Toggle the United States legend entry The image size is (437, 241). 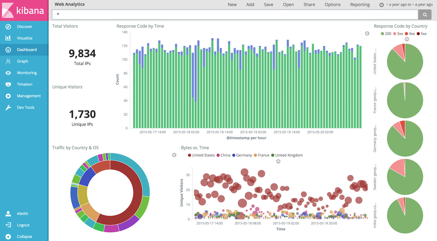pyautogui.click(x=201, y=155)
